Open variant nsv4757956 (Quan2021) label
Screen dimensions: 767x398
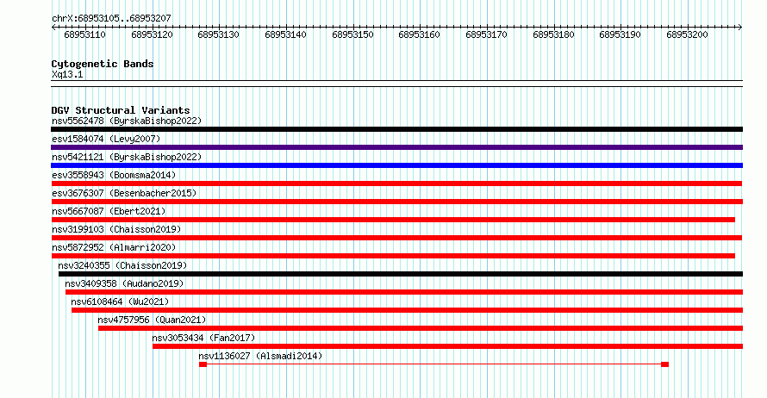tap(152, 320)
